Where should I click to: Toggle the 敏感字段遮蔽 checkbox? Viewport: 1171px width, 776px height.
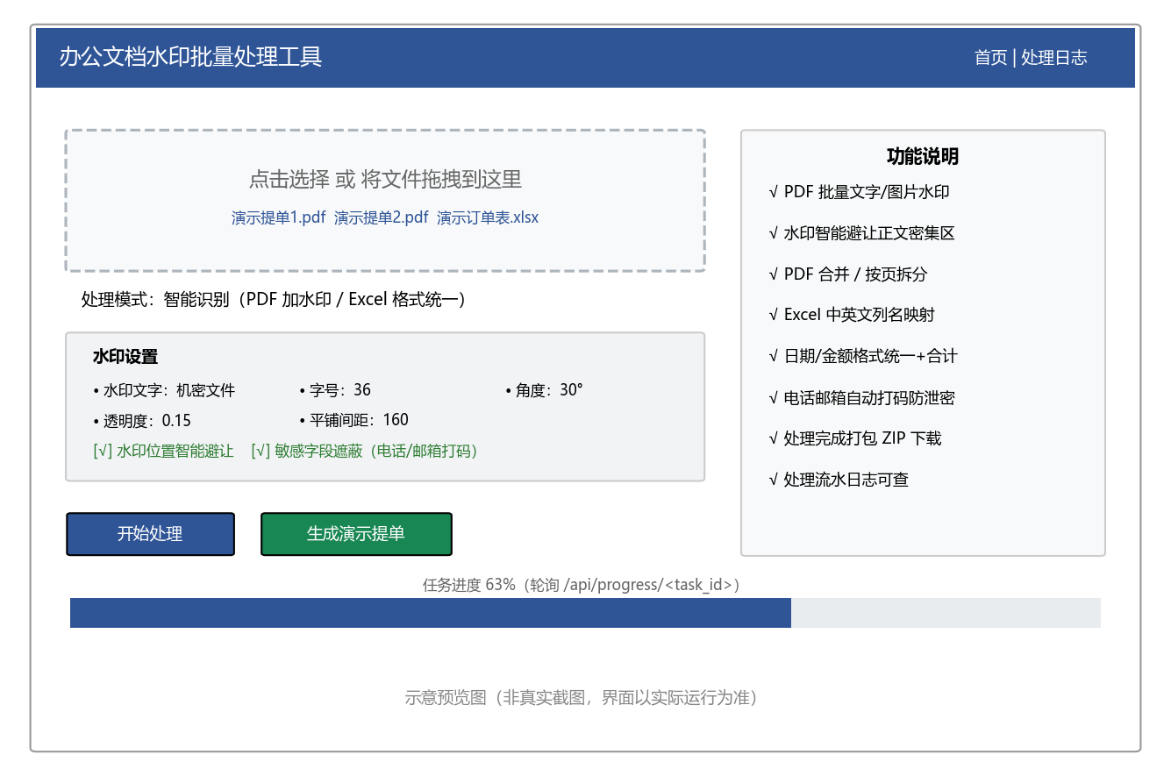[364, 452]
